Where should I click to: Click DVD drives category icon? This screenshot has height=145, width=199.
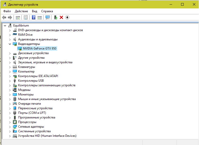click(x=15, y=30)
